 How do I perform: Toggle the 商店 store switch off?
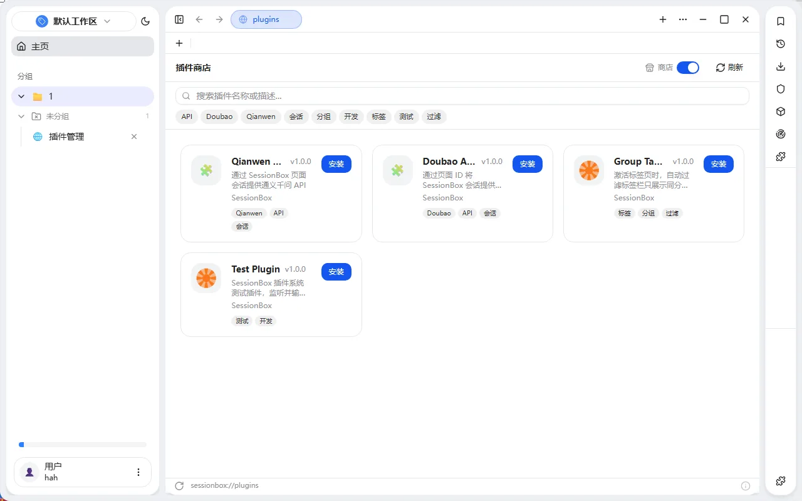click(688, 68)
